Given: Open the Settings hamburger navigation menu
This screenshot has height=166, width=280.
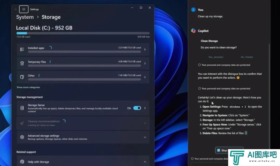Looking at the screenshot, I should point(24,9).
